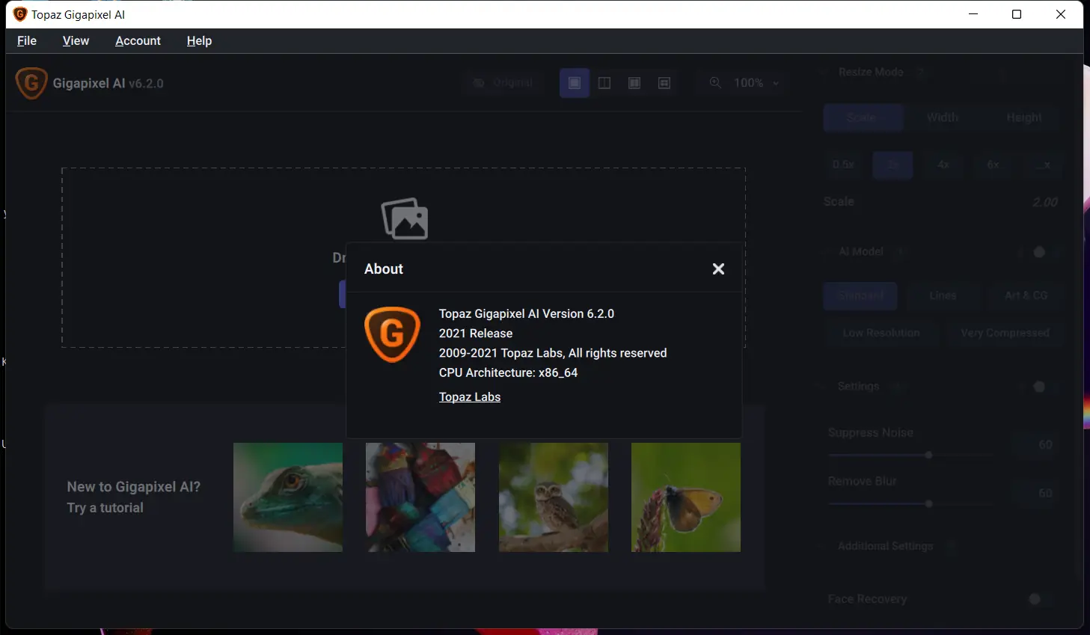Image resolution: width=1090 pixels, height=635 pixels.
Task: Click the Suppress Noise slider
Action: click(x=910, y=455)
